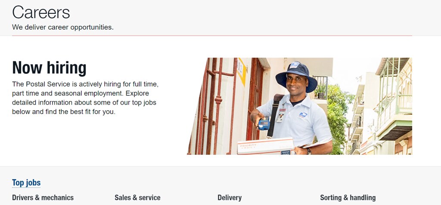Click the ID badge on carrier's chest
The image size is (441, 205).
[280, 115]
